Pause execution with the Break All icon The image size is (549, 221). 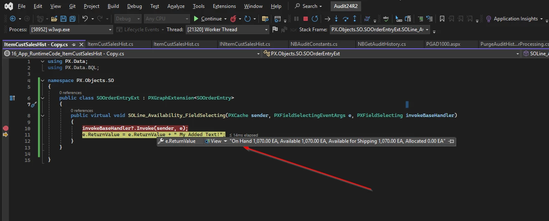click(x=296, y=19)
